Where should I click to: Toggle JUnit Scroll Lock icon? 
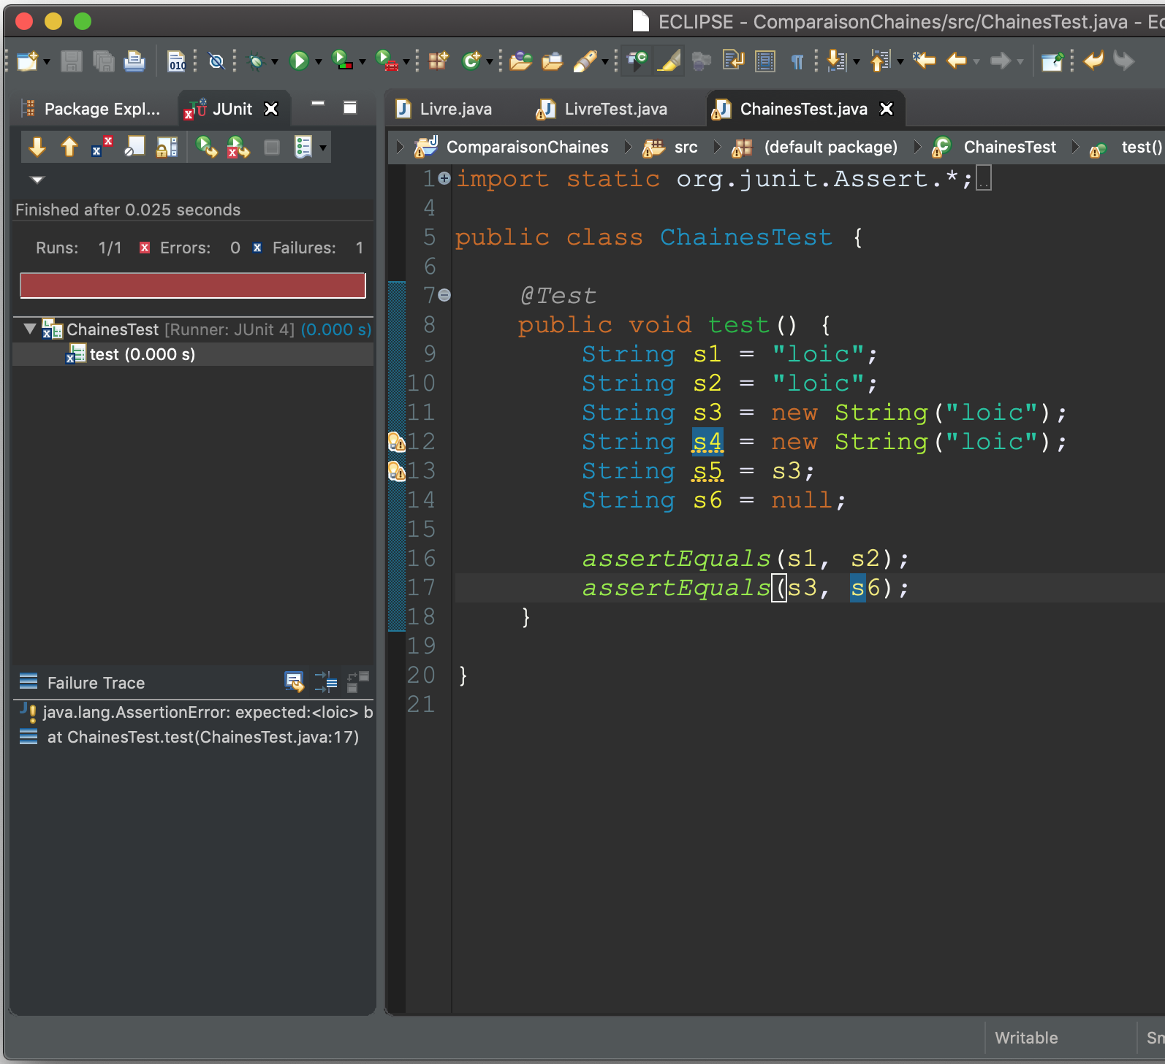point(167,147)
